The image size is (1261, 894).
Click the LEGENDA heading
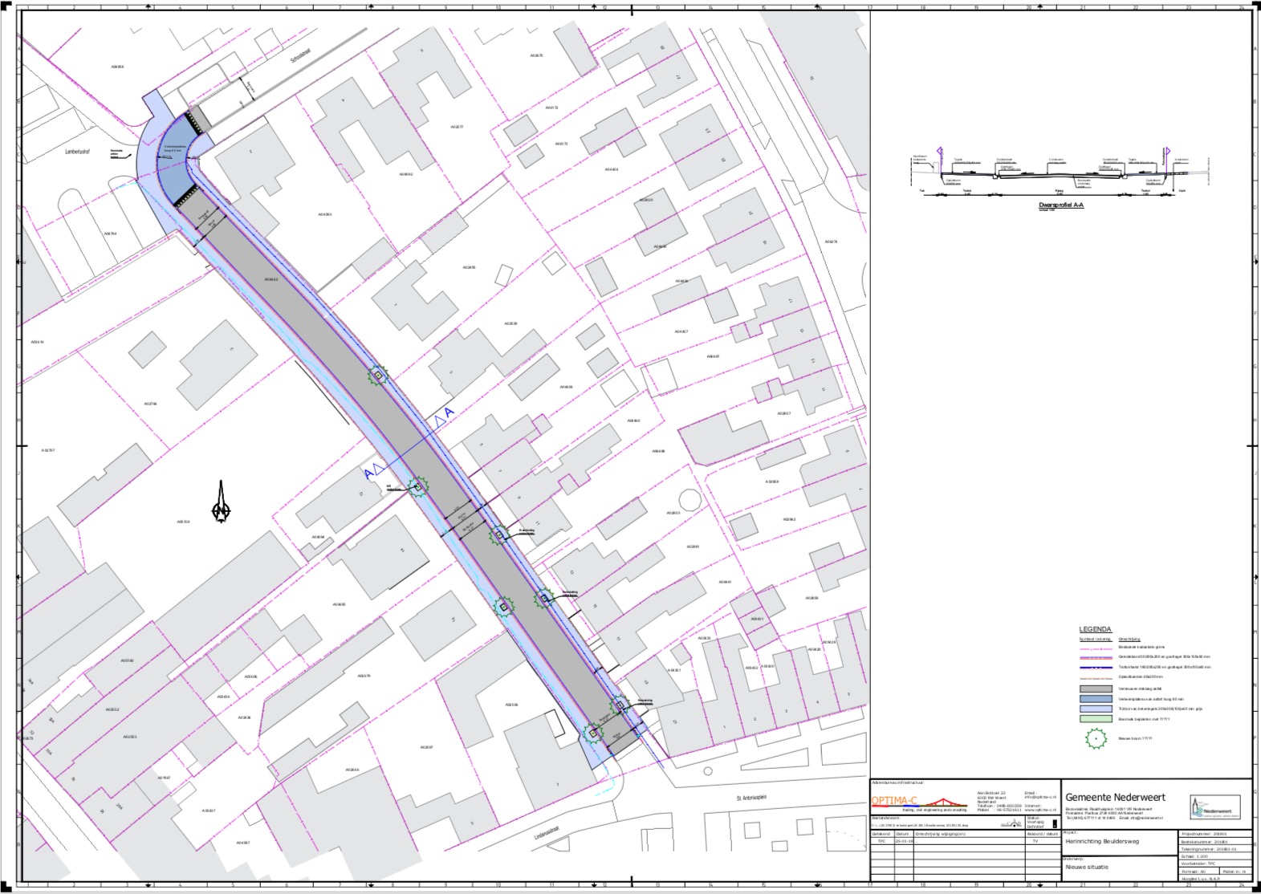click(1095, 629)
